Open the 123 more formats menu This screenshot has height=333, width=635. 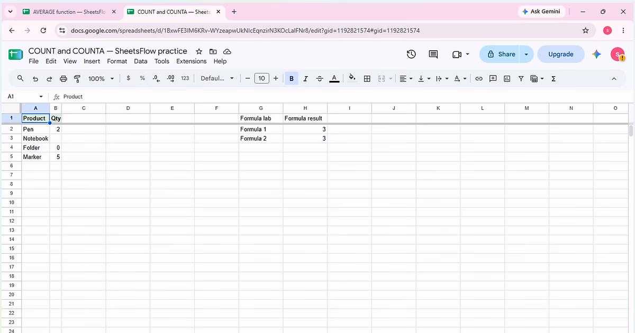pyautogui.click(x=185, y=78)
